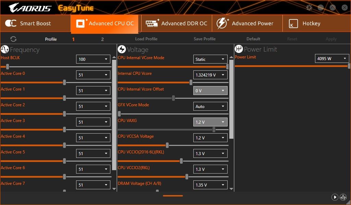Open the Host BCLK dropdown

pos(93,59)
